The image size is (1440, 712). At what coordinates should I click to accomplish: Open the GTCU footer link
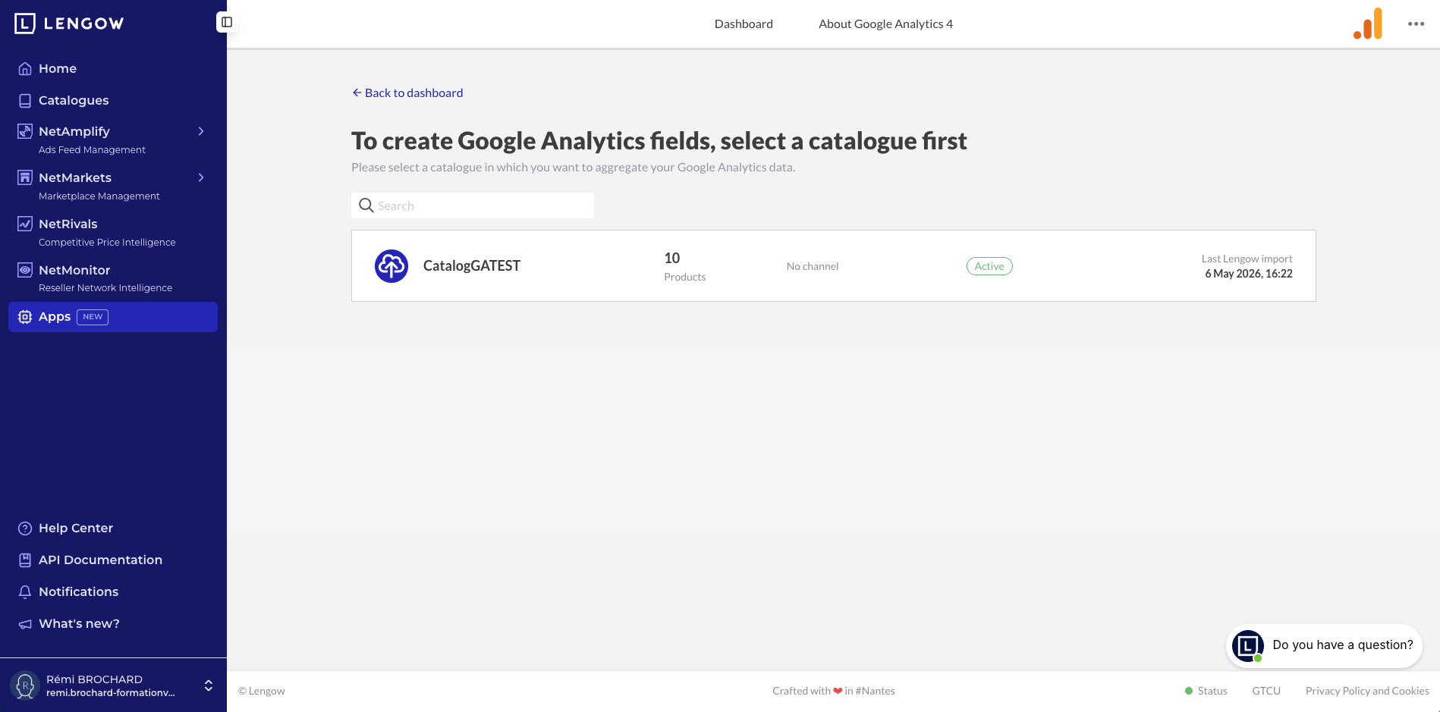(x=1266, y=691)
